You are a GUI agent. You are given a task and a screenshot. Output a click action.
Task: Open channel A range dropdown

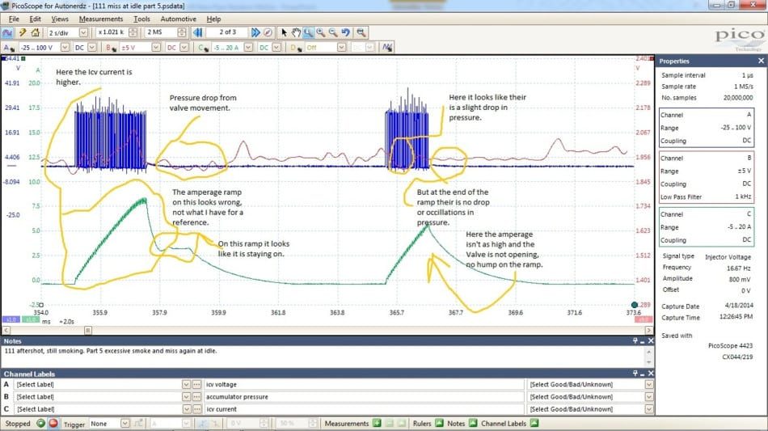pyautogui.click(x=65, y=48)
